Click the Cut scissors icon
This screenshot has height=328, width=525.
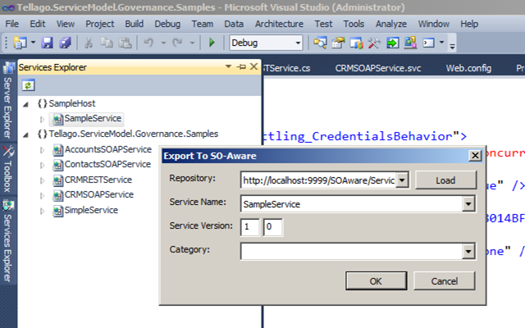(x=89, y=43)
